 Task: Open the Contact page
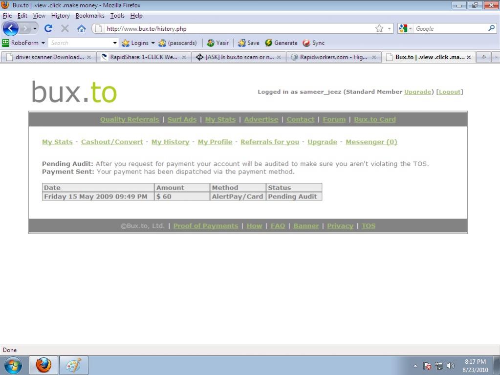[301, 119]
